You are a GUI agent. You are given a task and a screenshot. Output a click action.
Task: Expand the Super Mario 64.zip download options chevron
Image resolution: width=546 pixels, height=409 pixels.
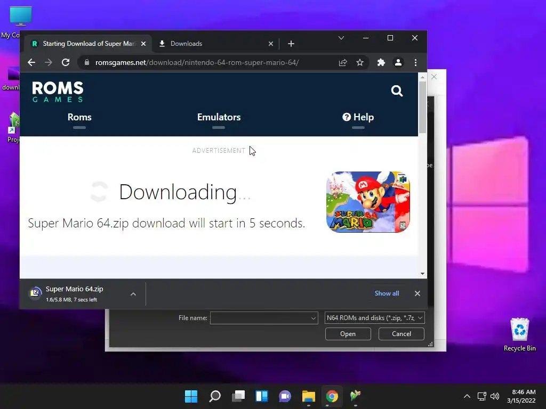click(x=133, y=294)
